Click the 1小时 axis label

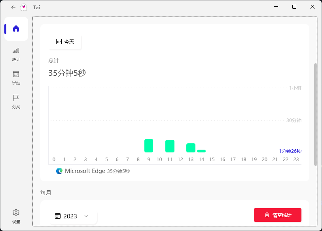coord(295,88)
